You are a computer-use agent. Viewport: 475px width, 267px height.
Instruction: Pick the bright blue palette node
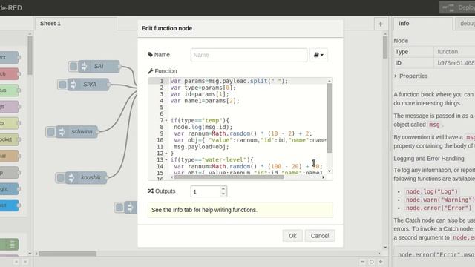(9, 205)
